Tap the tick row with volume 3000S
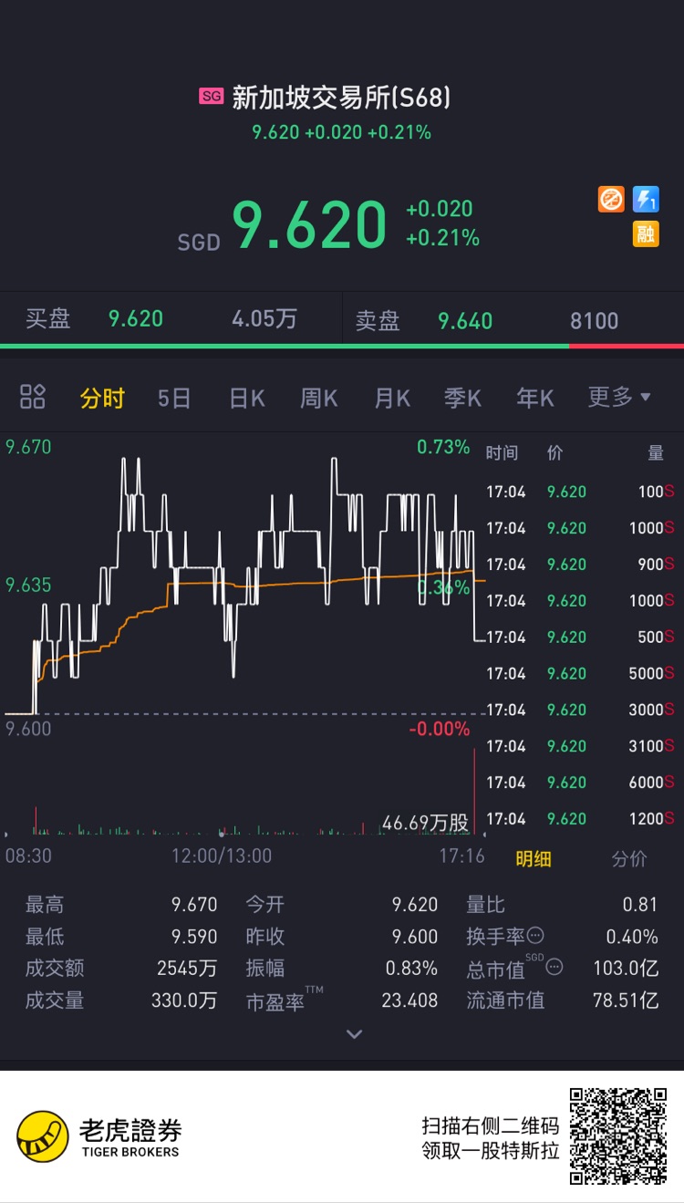The height and width of the screenshot is (1203, 684). [580, 710]
